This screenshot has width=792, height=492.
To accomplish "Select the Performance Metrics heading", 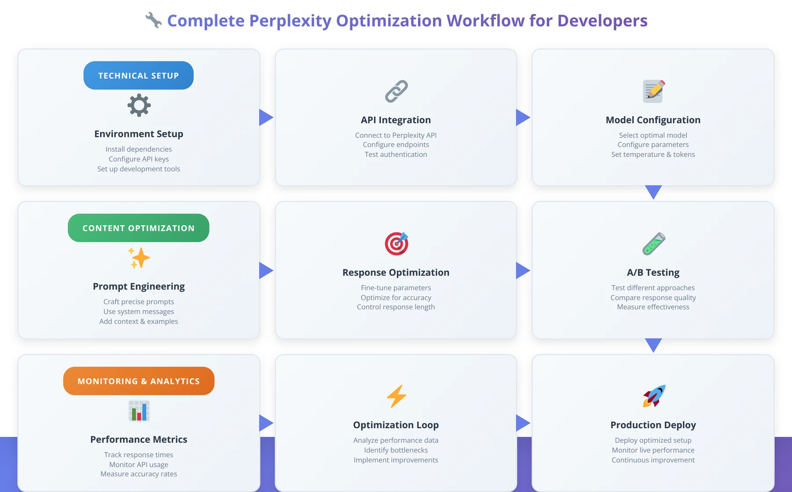I will coord(139,439).
